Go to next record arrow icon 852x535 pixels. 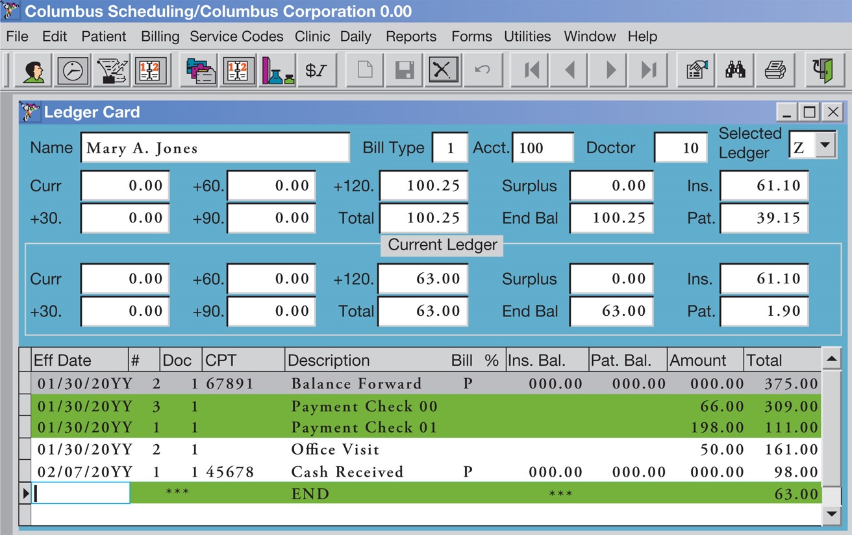608,70
